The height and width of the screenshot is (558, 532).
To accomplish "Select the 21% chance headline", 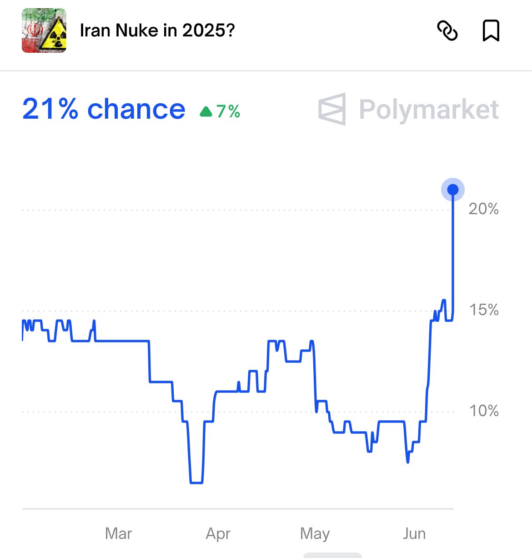I will [104, 109].
